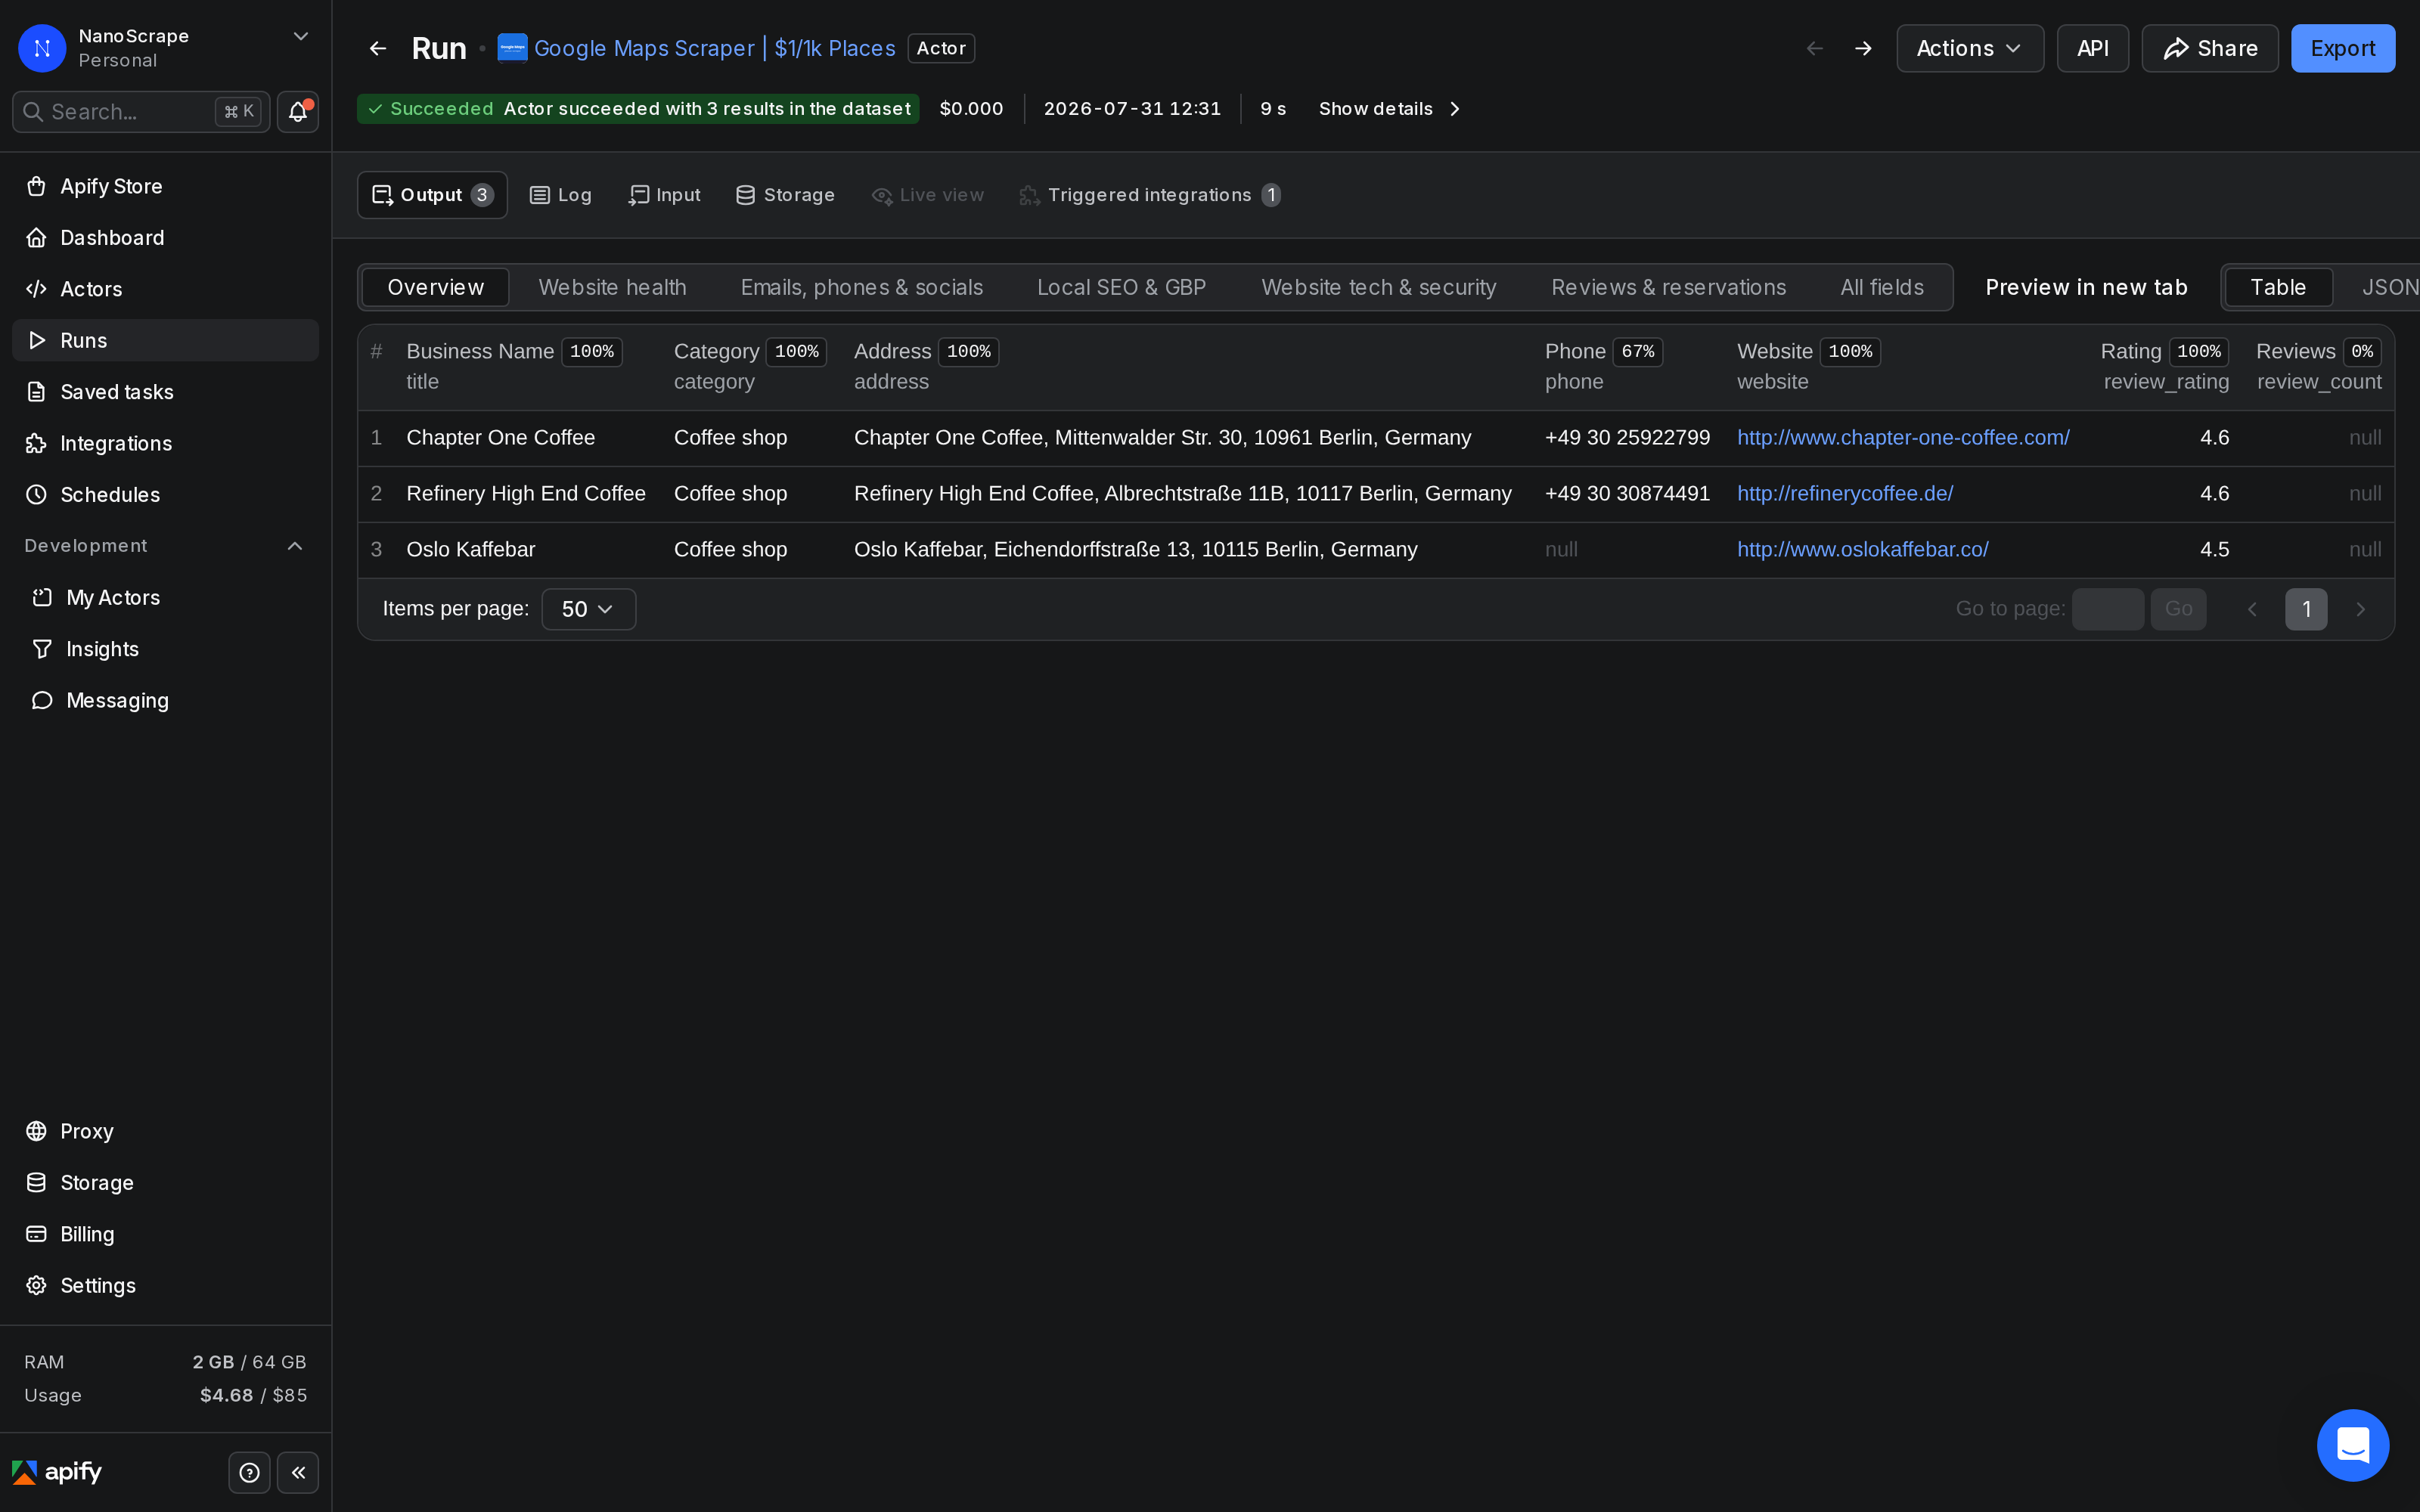Click the API button
Image resolution: width=2420 pixels, height=1512 pixels.
2092,48
